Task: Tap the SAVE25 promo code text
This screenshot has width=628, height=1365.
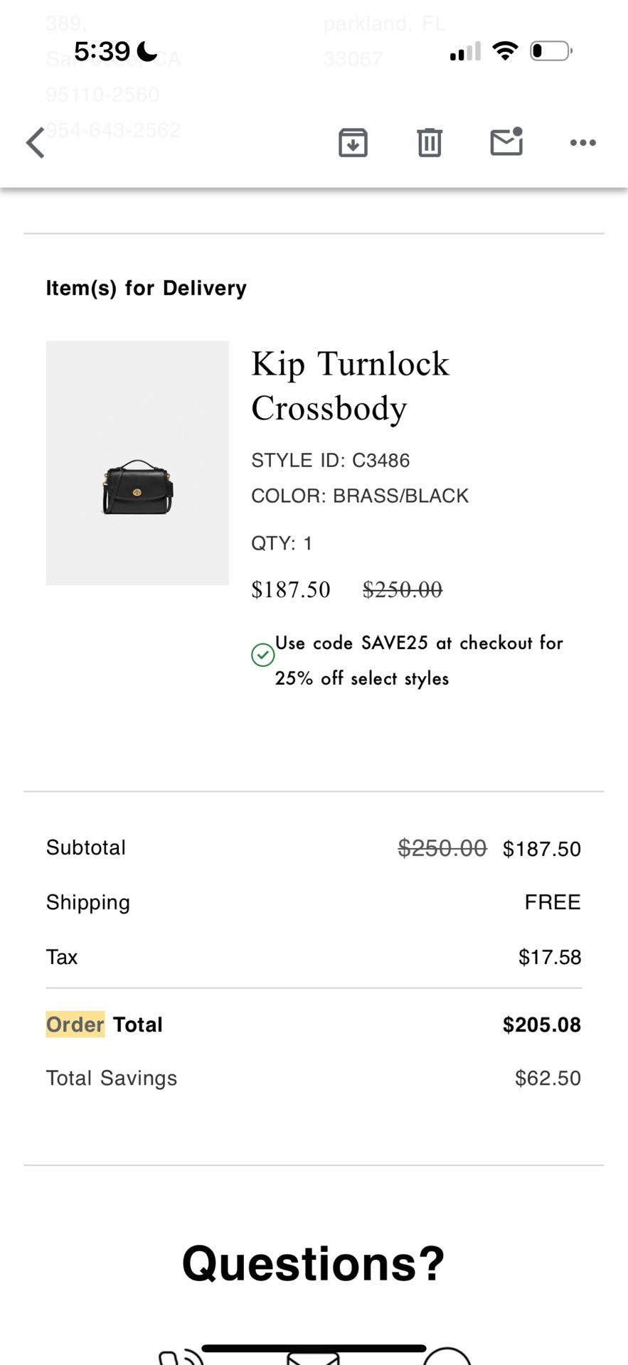Action: 395,643
